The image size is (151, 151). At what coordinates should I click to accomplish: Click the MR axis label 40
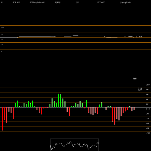point(147,99)
